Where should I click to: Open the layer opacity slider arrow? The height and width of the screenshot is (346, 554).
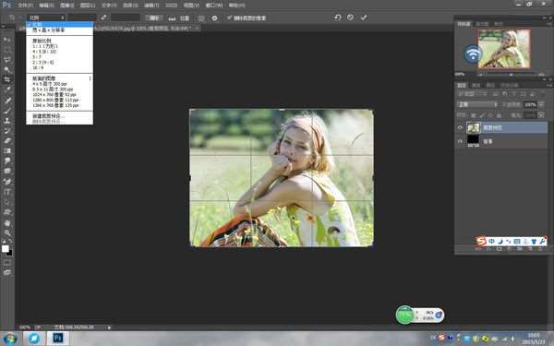point(540,105)
